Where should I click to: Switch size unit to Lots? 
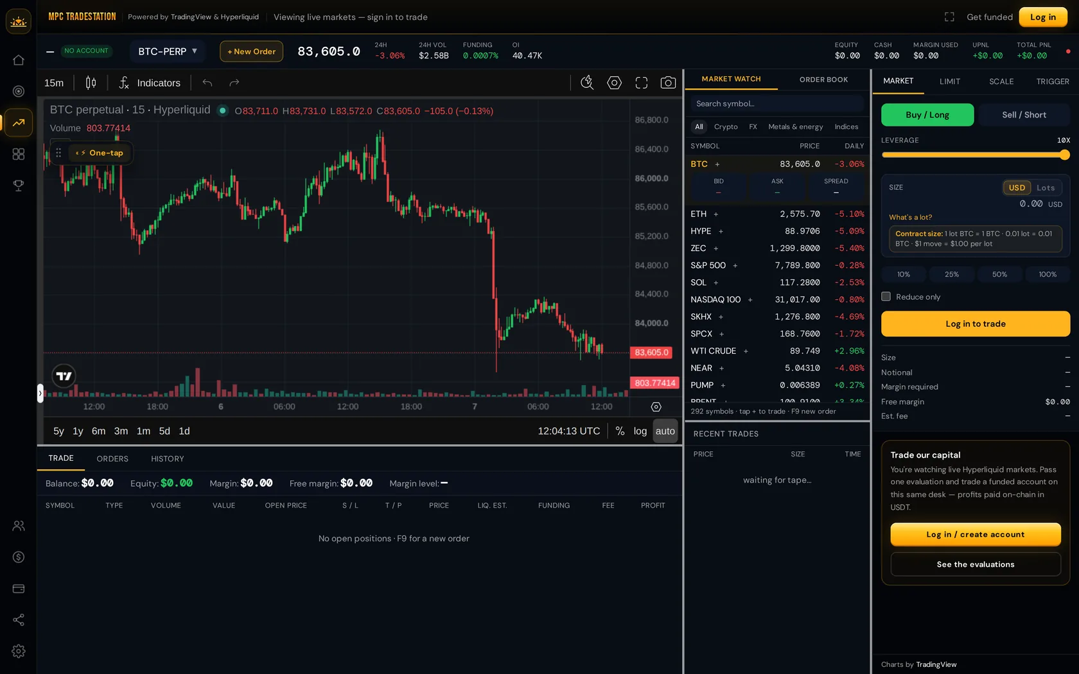[x=1046, y=187]
